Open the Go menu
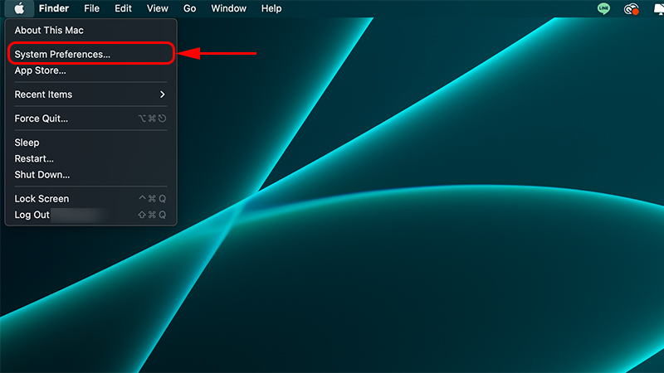The height and width of the screenshot is (373, 664). coord(190,8)
